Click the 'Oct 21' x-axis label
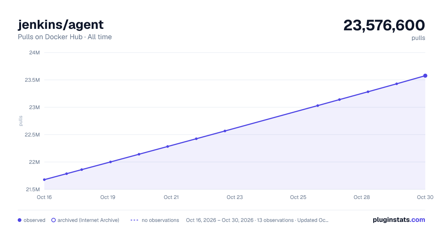This screenshot has height=233, width=443. point(171,197)
